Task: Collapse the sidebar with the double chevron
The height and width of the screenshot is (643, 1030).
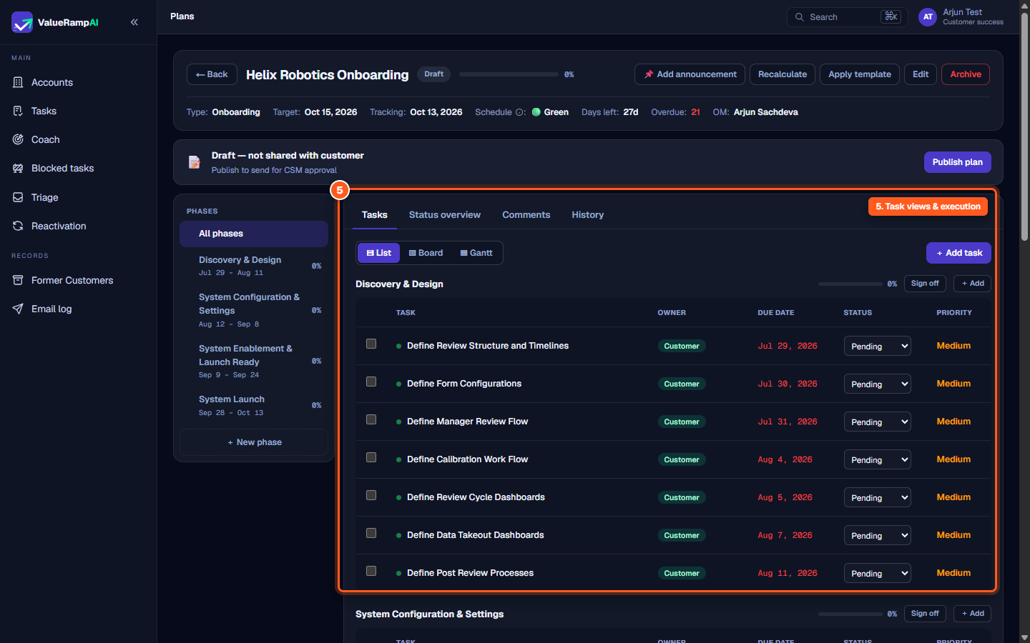Action: tap(134, 22)
